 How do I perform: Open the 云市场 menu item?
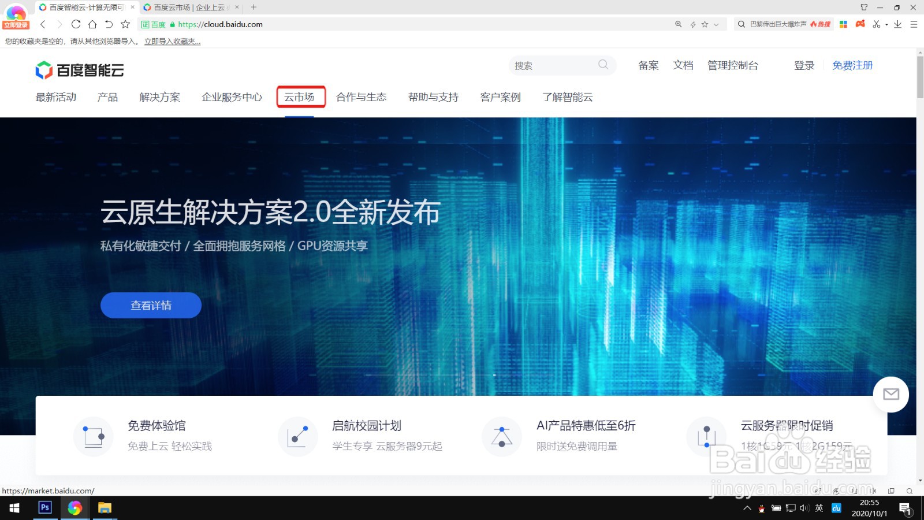click(x=299, y=97)
